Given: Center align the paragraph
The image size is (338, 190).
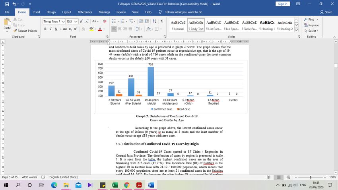Looking at the screenshot, I should pyautogui.click(x=119, y=29).
